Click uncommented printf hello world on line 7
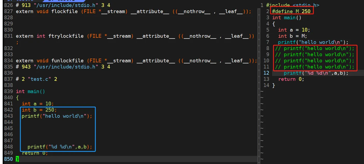 point(313,42)
